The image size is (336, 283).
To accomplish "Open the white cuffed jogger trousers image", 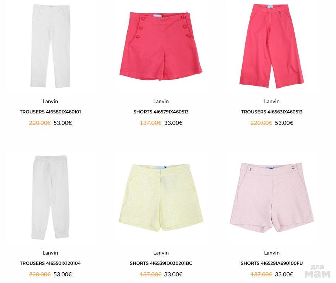I will coord(50,197).
